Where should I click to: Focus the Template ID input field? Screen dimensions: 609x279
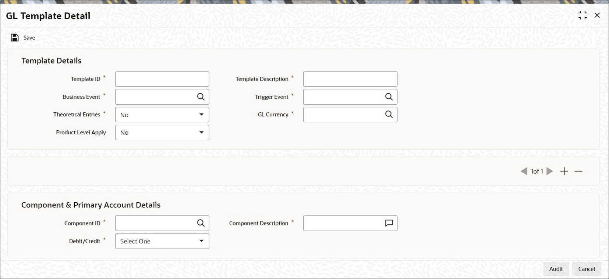tap(162, 79)
